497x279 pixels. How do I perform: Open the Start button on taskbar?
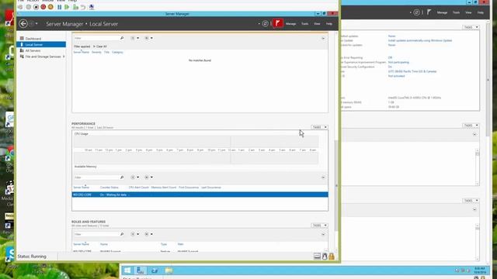click(127, 270)
